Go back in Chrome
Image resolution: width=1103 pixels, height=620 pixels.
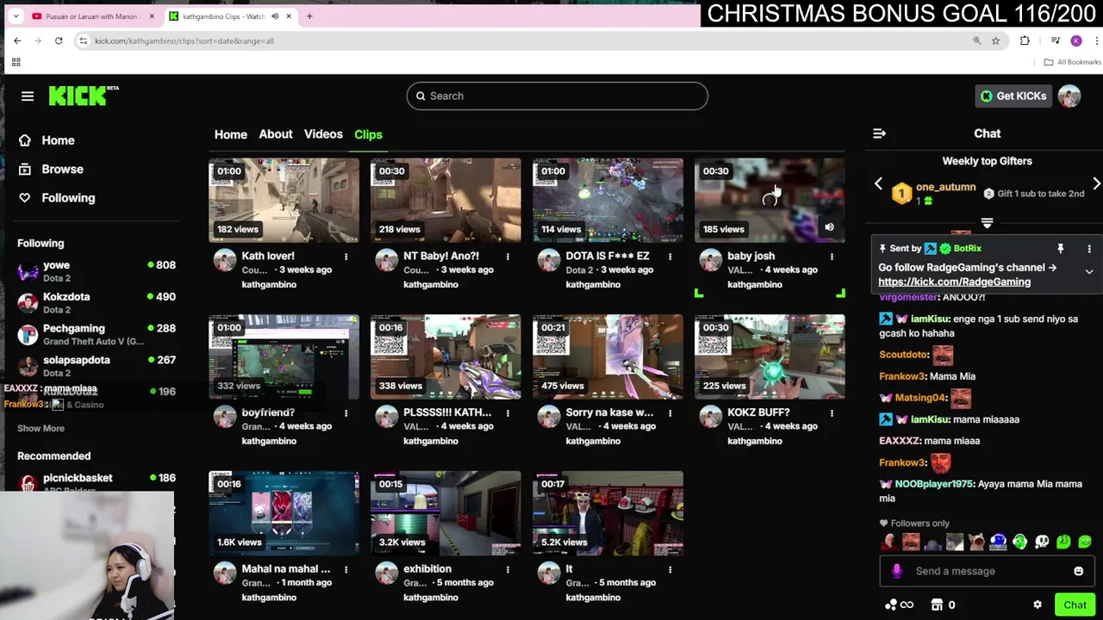(17, 40)
